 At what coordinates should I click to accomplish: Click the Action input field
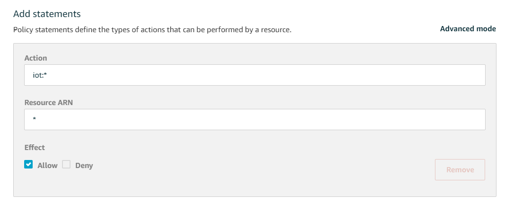[255, 75]
